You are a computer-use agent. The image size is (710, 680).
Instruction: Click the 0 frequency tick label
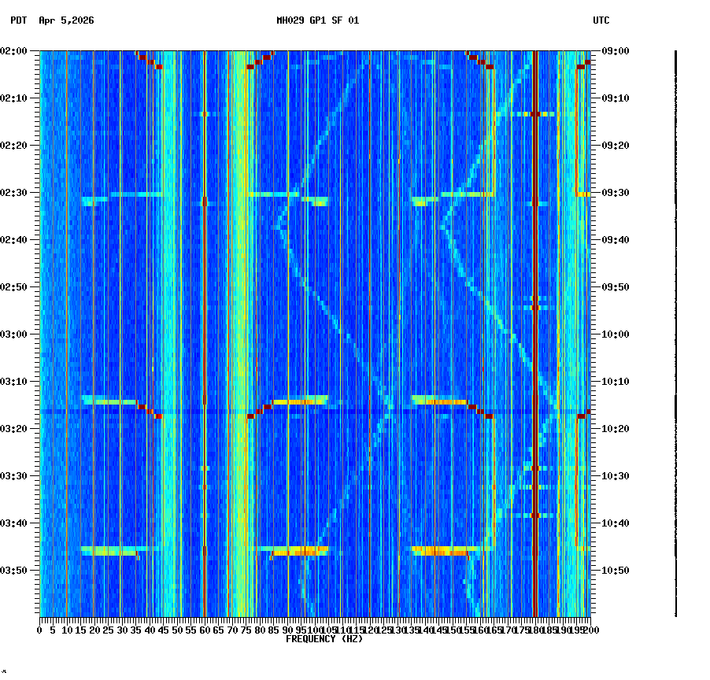point(39,630)
